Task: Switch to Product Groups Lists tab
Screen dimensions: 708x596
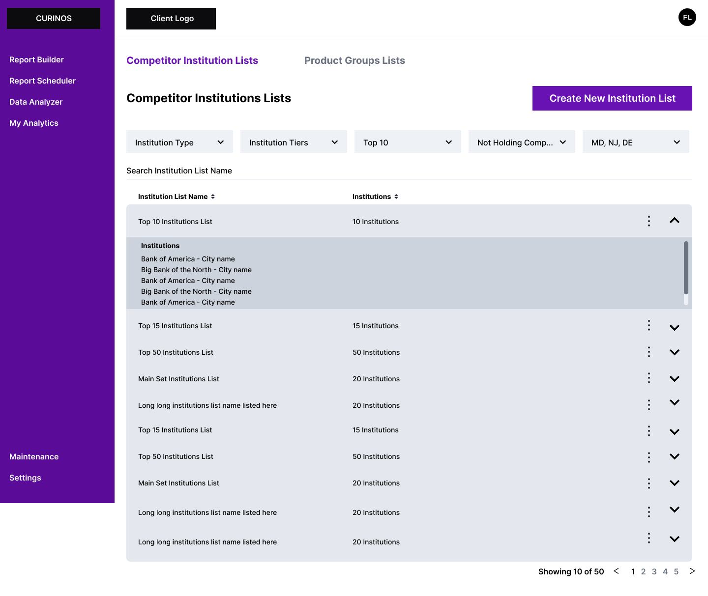Action: click(354, 60)
